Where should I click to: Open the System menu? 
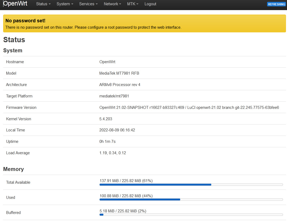[x=65, y=4]
